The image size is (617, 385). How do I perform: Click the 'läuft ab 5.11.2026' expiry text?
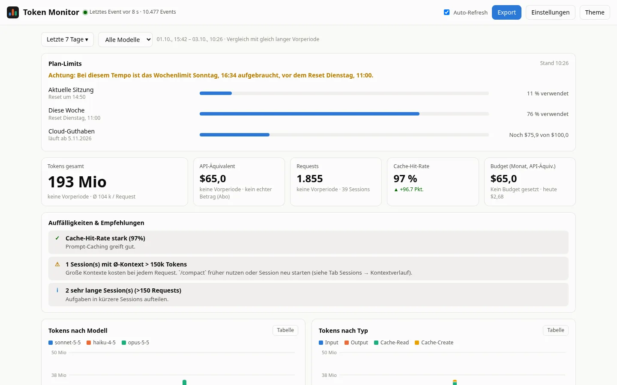pos(70,139)
